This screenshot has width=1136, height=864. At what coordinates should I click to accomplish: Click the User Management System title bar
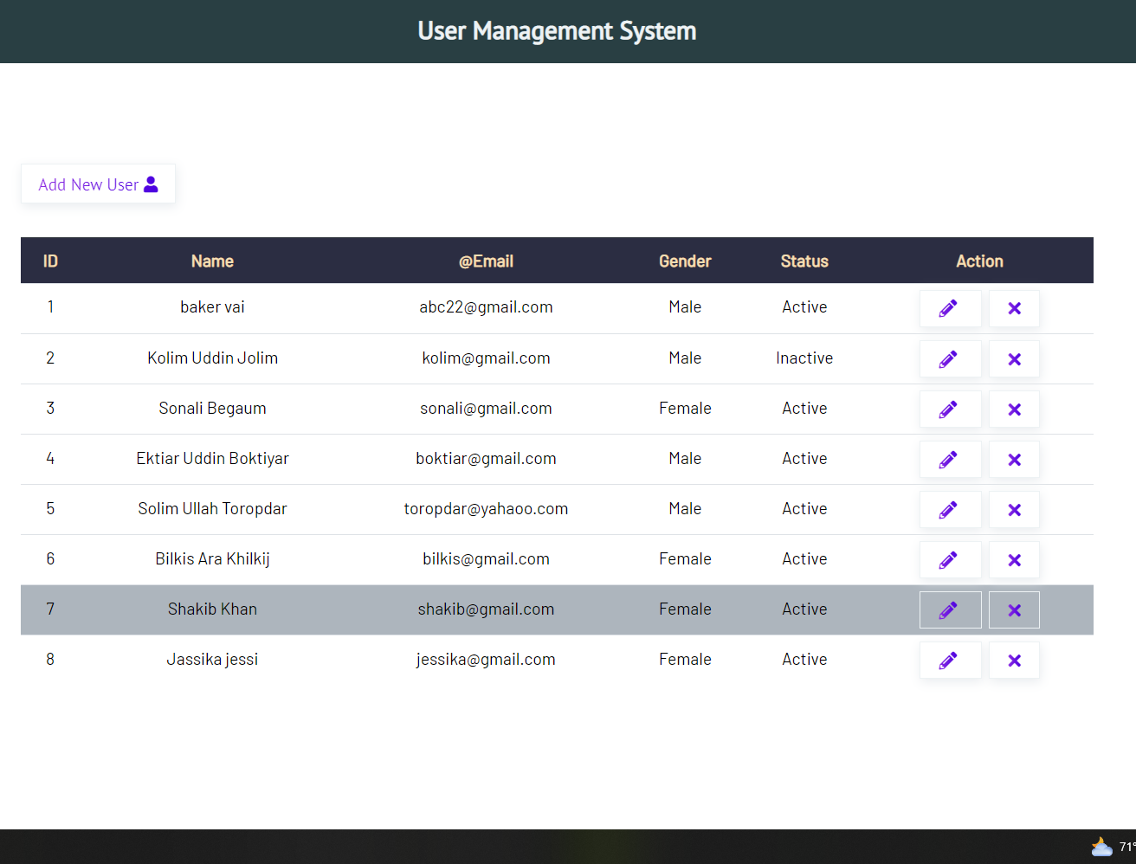[557, 31]
